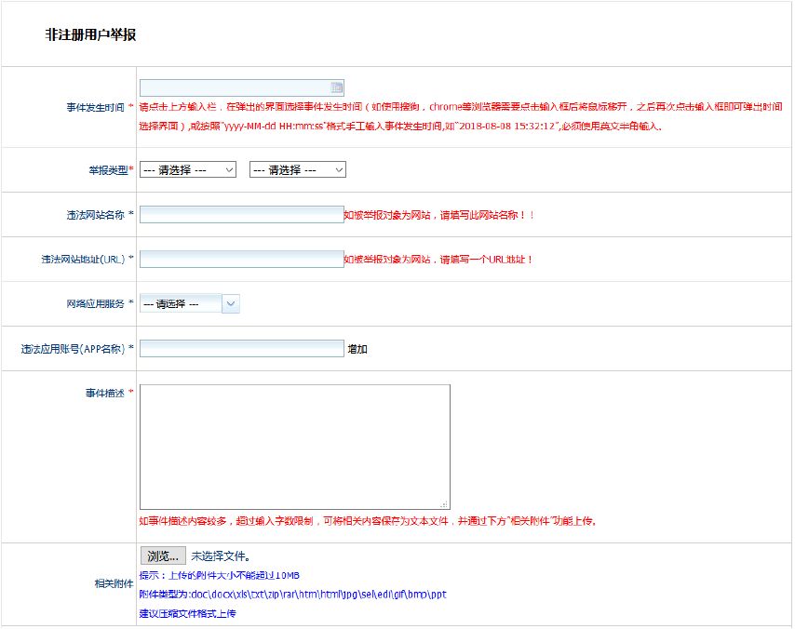Click the hint 请填写此网站名称！！
Image resolution: width=795 pixels, height=629 pixels.
[487, 215]
